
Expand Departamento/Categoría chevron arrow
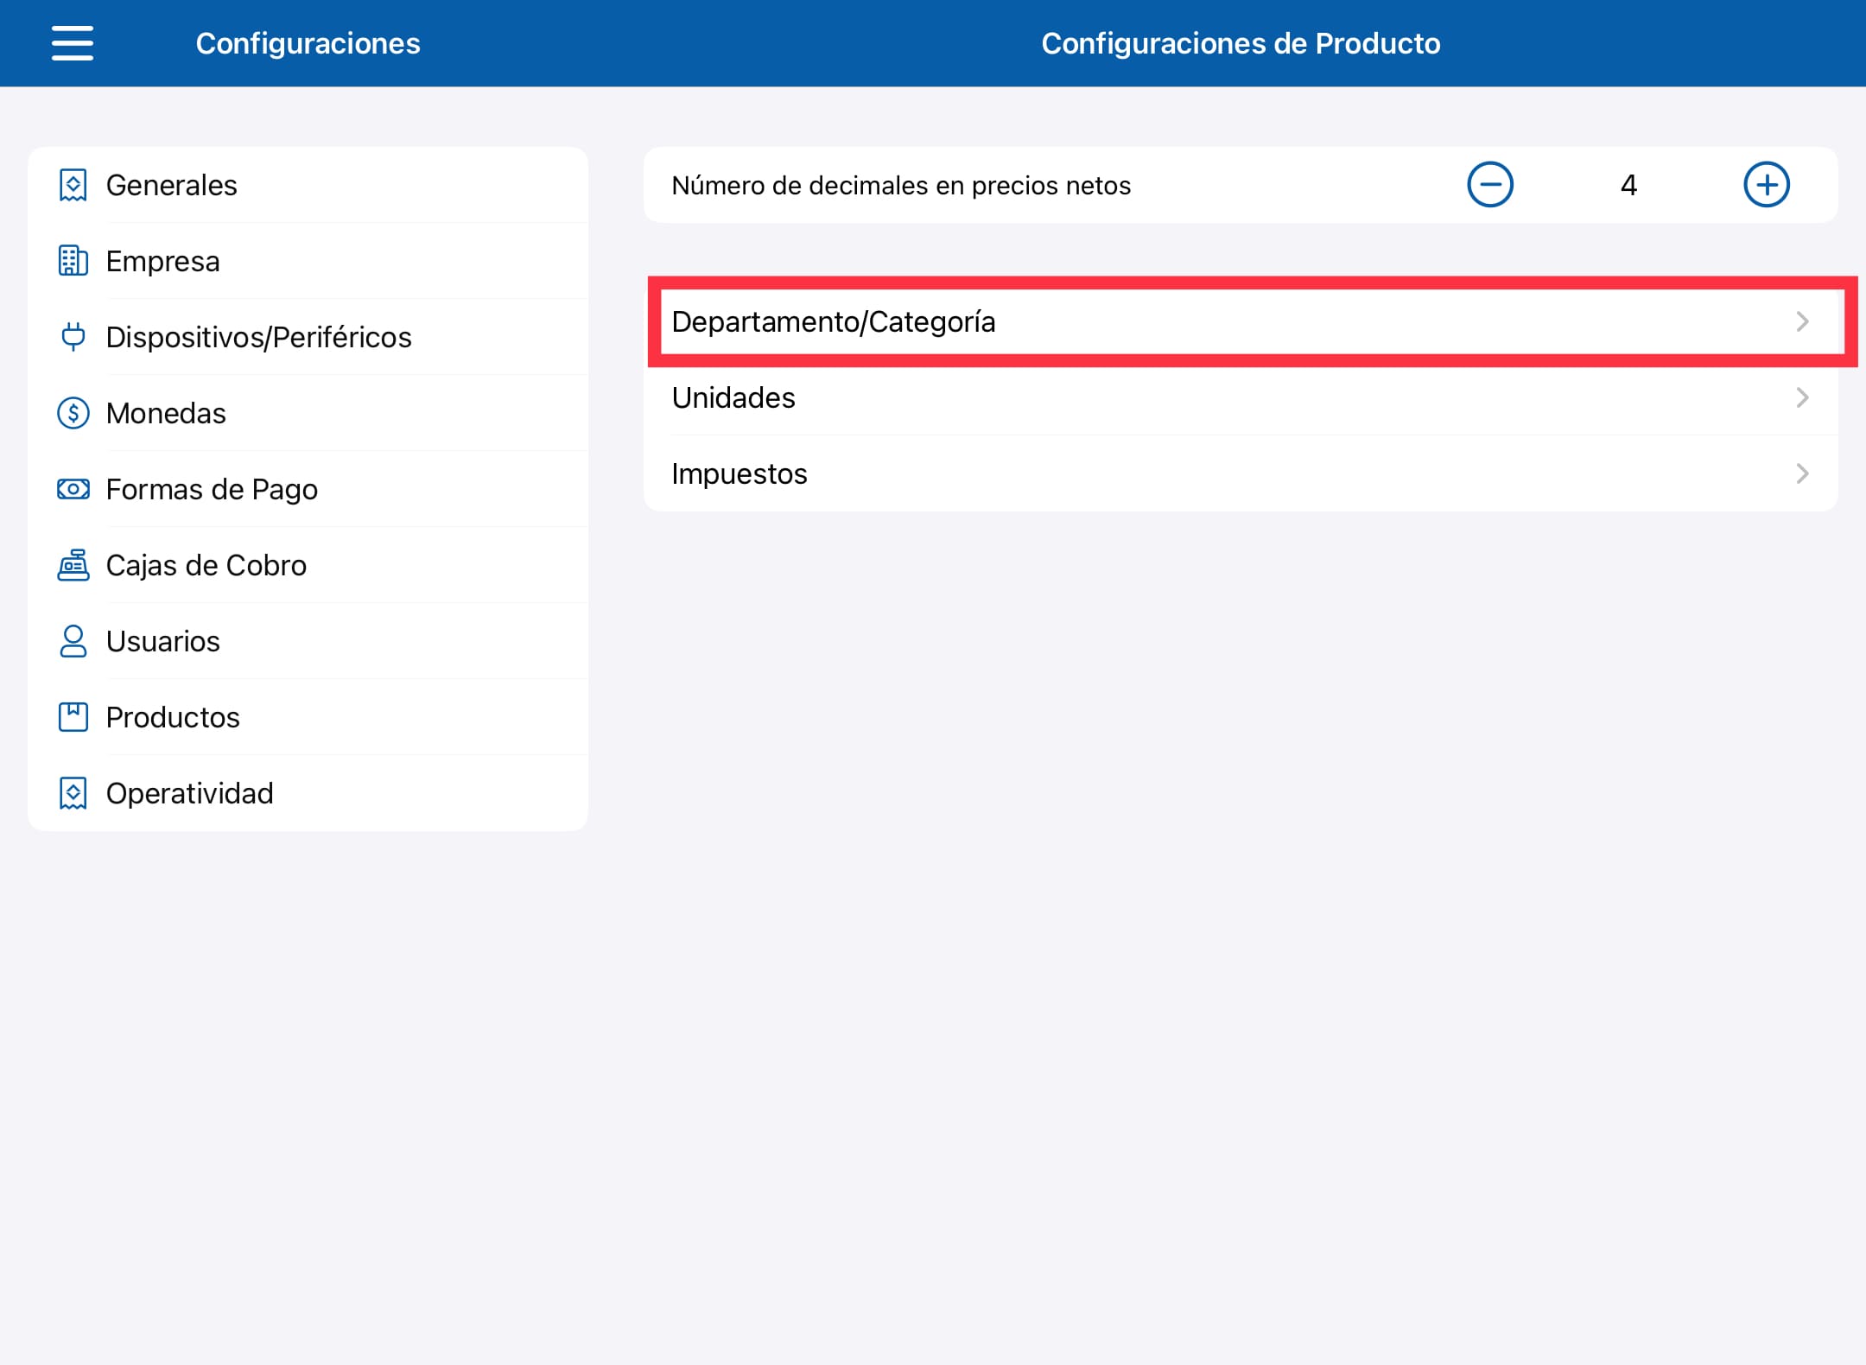click(x=1803, y=321)
